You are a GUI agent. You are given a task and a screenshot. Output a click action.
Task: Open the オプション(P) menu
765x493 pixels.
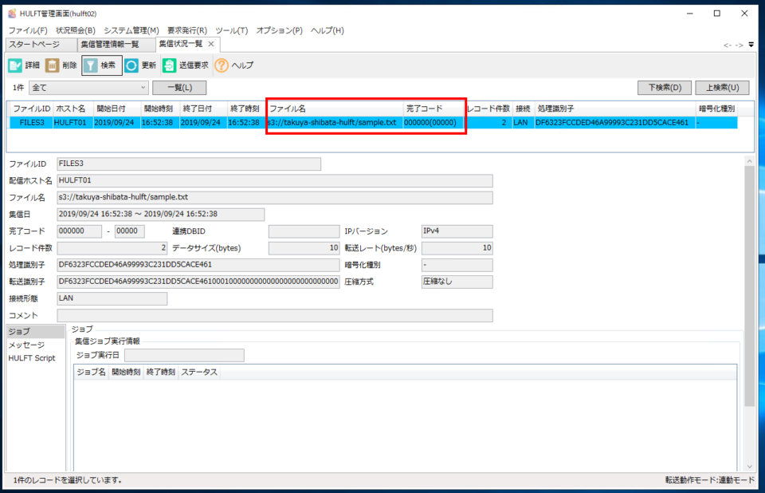[280, 30]
